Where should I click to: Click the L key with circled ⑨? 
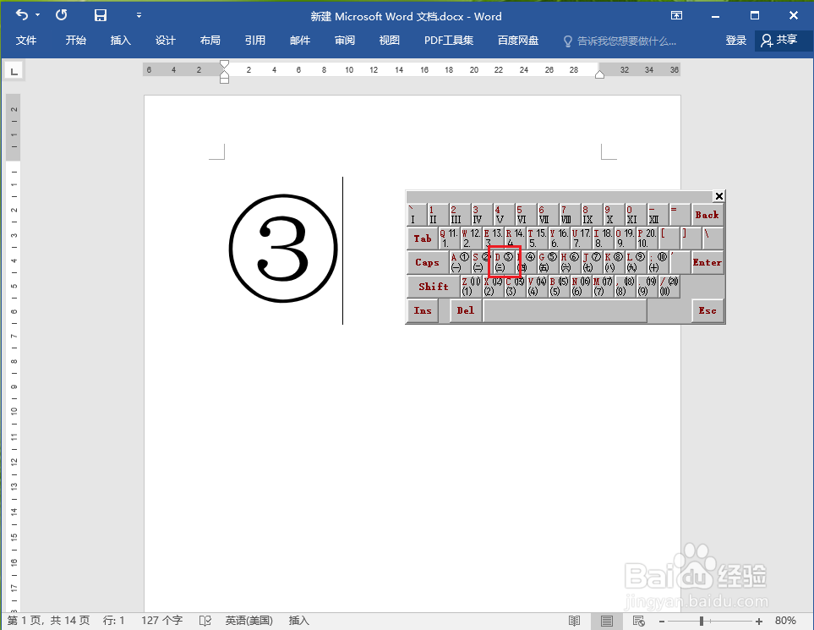[x=636, y=262]
